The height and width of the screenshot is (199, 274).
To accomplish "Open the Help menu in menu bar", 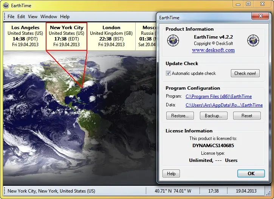I will [x=65, y=17].
